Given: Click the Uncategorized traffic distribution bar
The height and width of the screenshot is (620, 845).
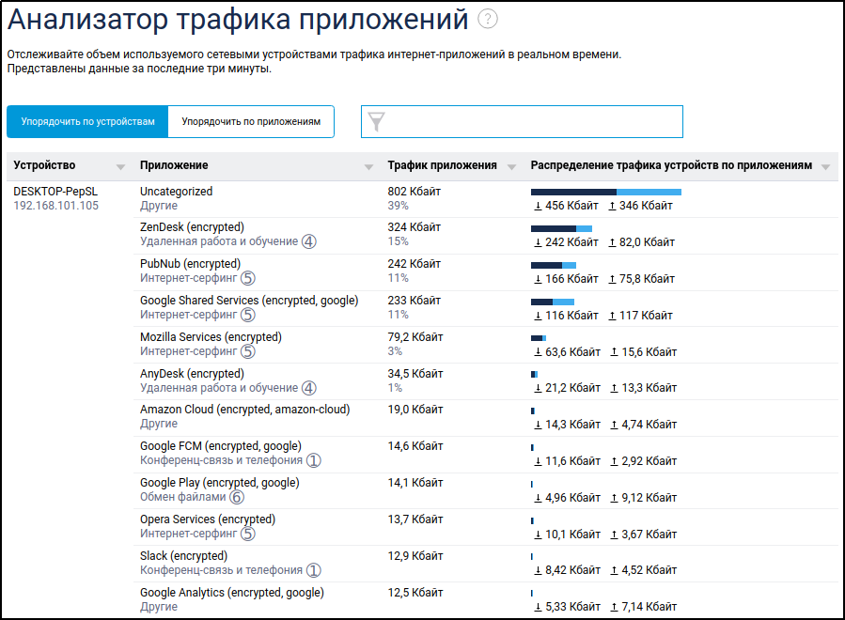Looking at the screenshot, I should (606, 190).
